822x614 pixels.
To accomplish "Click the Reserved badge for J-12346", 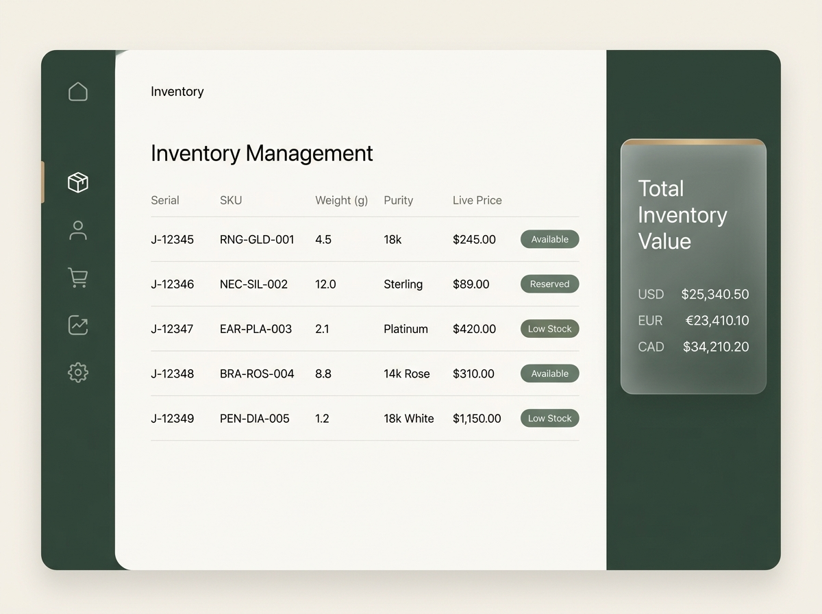I will (550, 284).
